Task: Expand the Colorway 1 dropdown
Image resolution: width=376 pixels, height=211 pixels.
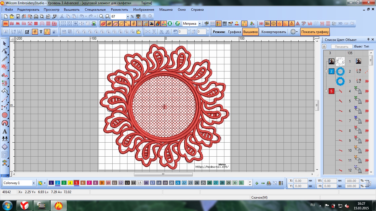Action: (34, 183)
